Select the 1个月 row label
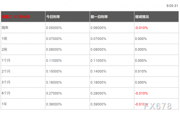This screenshot has width=180, height=116. [6, 60]
